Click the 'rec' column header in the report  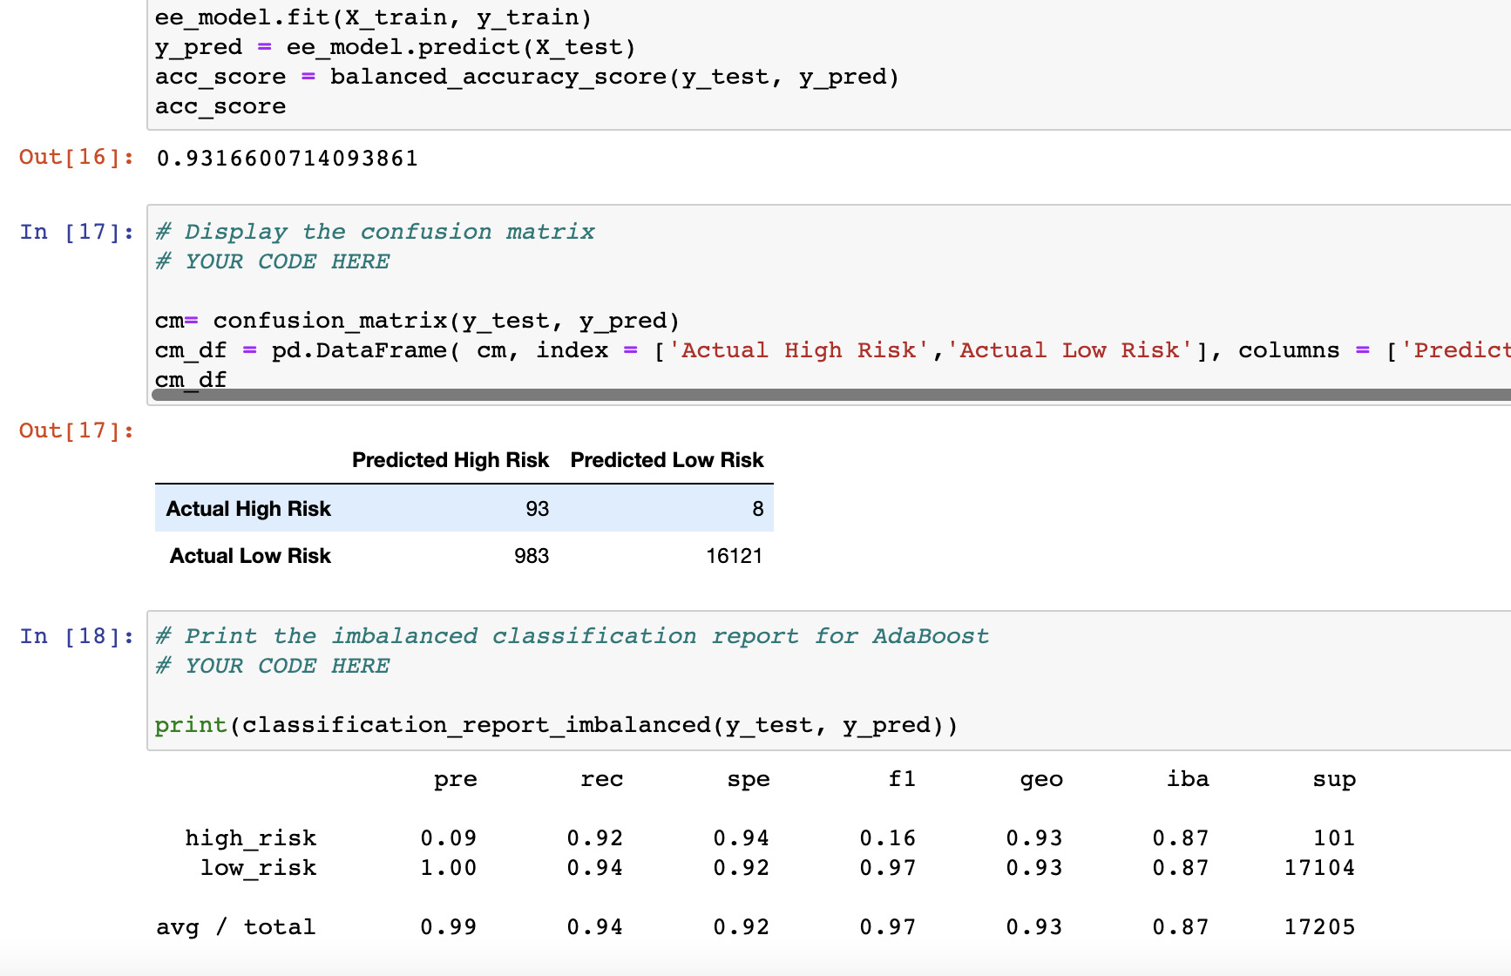(x=602, y=779)
